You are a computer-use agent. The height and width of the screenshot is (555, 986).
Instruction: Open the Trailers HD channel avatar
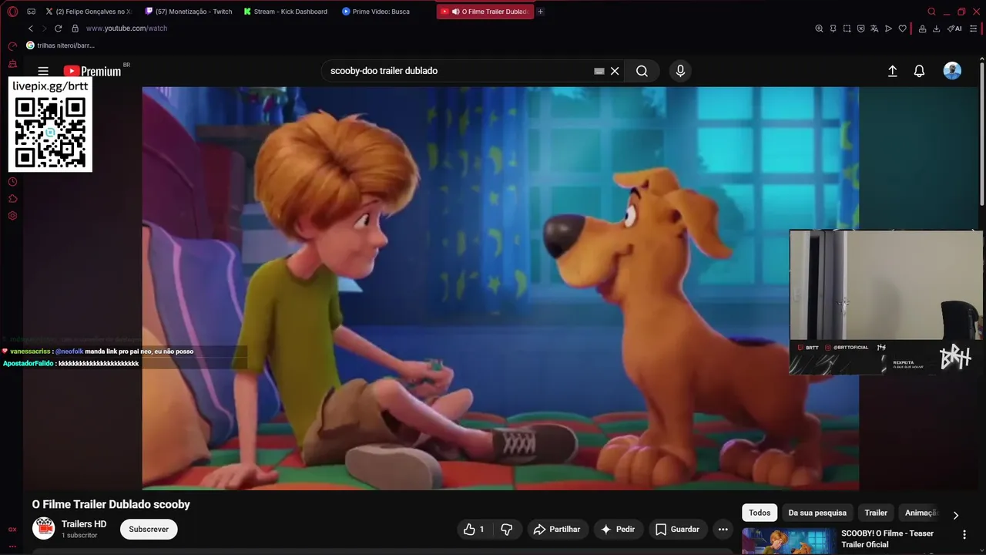44,528
